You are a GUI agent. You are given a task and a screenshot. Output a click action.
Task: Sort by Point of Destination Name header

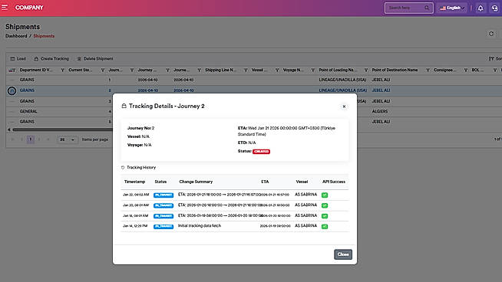[x=395, y=70]
